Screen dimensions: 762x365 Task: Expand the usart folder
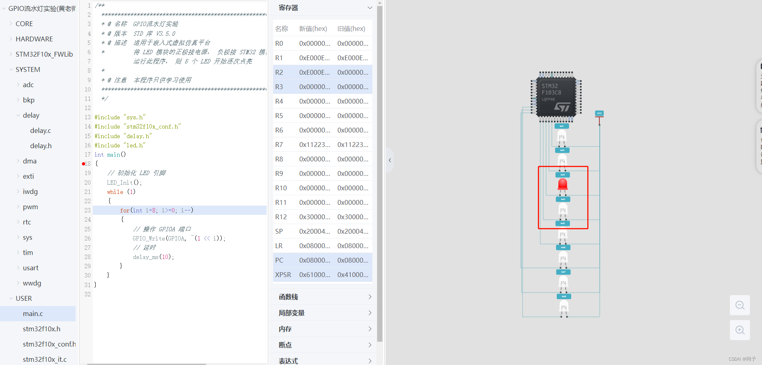click(x=18, y=268)
